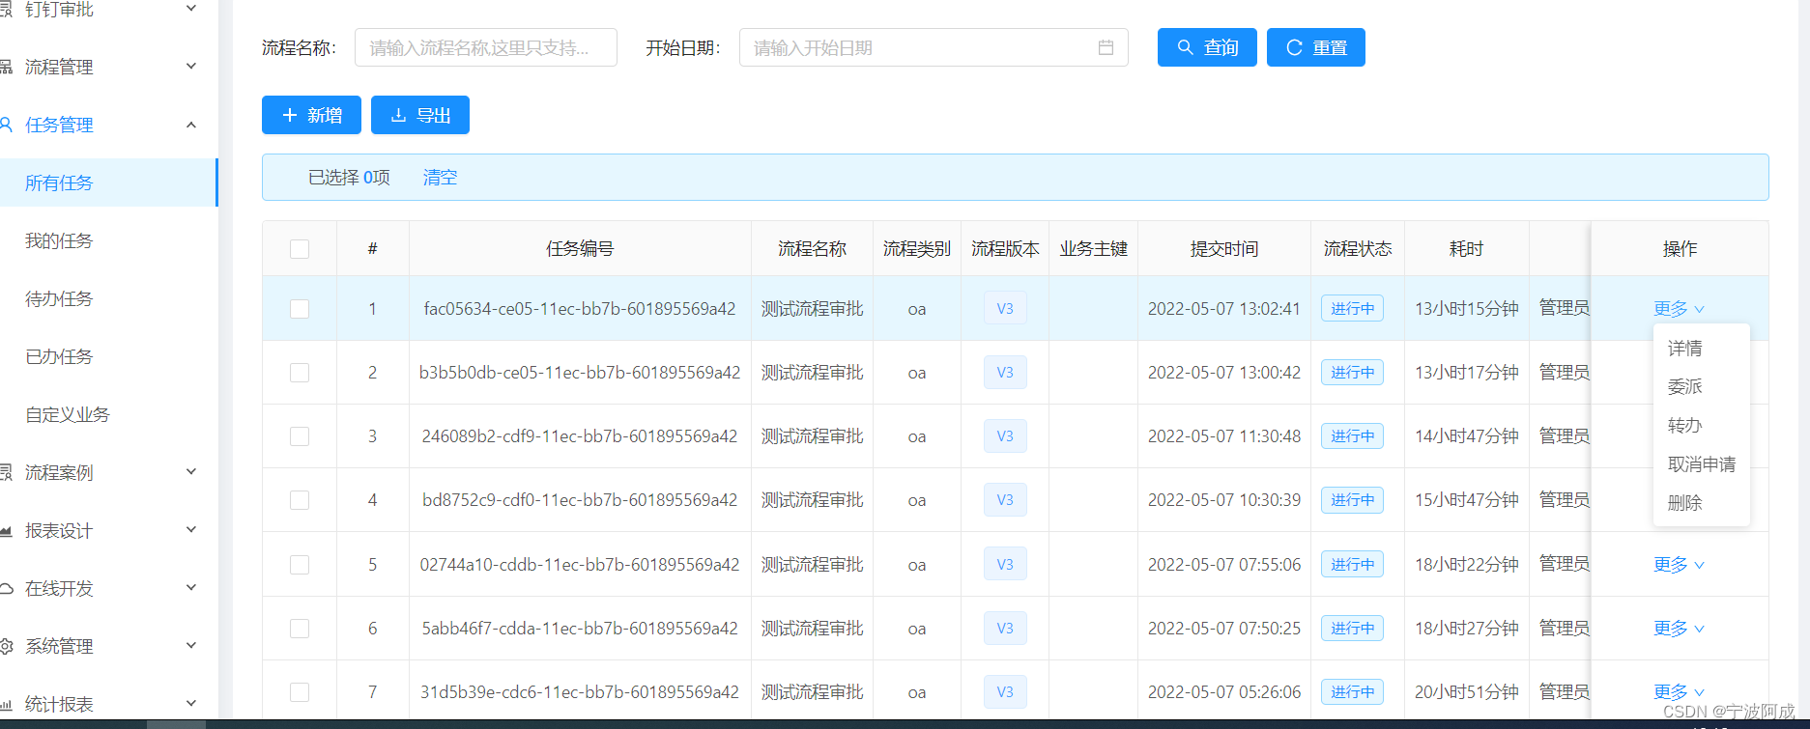
Task: Check the box for row 3 task 246089b2
Action: (300, 436)
